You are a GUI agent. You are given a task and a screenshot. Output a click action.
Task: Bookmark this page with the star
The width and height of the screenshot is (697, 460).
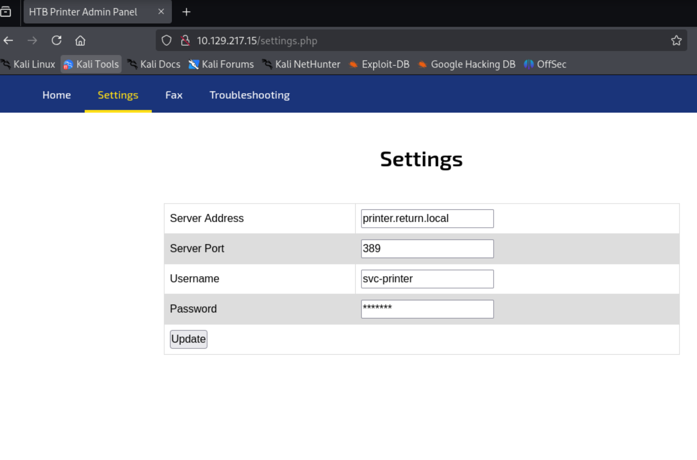click(676, 41)
